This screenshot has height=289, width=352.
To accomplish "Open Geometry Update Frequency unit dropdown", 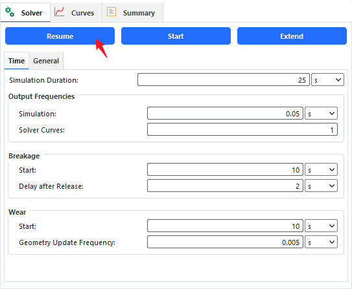I will tap(321, 242).
